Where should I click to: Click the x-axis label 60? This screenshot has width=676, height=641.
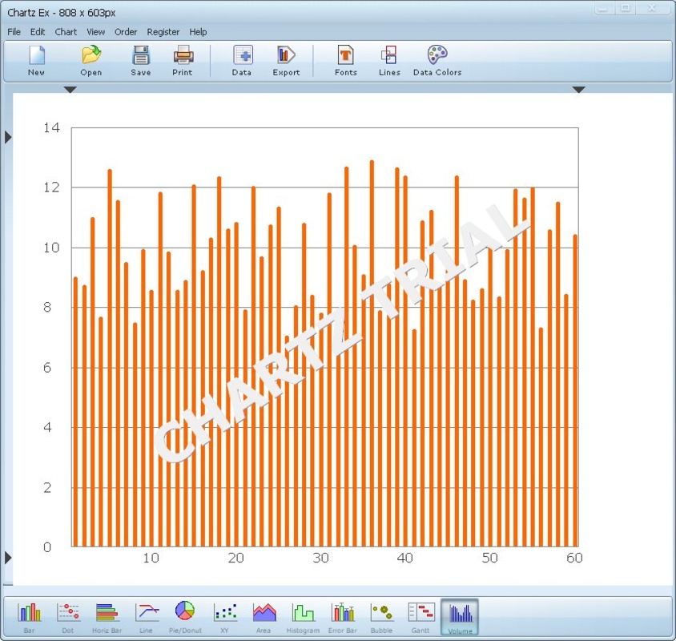point(574,558)
